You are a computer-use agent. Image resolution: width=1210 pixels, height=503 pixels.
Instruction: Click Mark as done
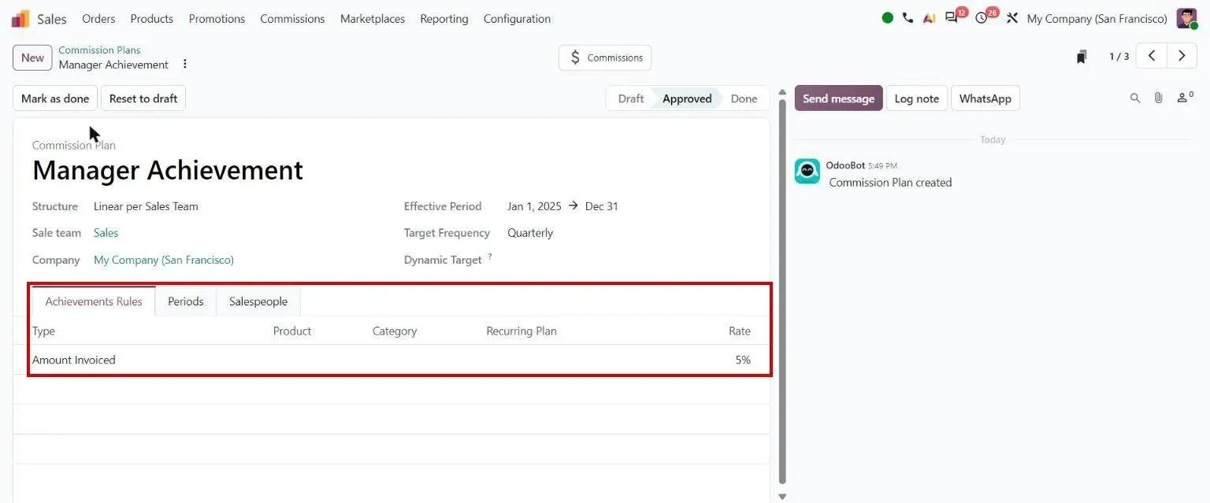[55, 98]
